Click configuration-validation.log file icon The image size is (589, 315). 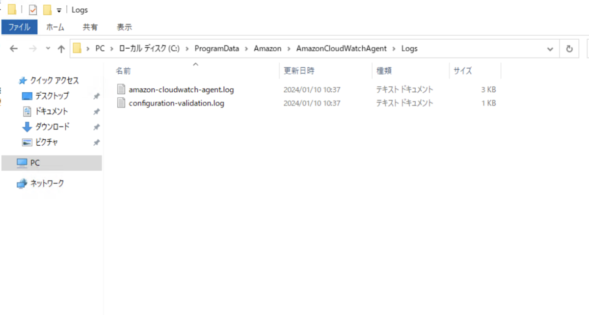click(121, 103)
